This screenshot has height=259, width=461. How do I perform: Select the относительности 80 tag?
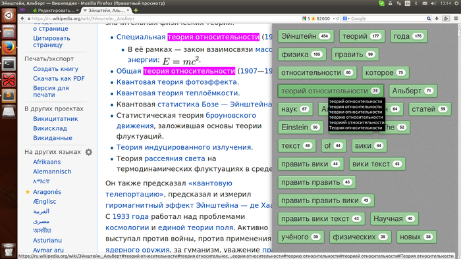click(317, 72)
